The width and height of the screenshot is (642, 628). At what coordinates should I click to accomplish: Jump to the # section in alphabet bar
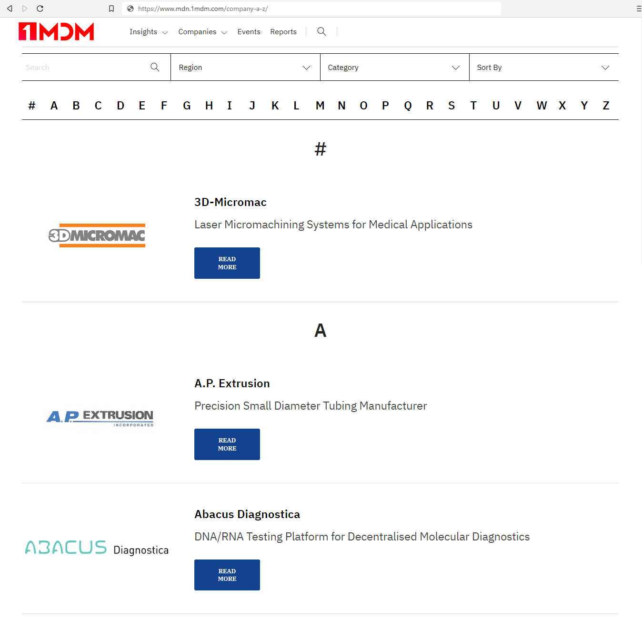[x=32, y=105]
